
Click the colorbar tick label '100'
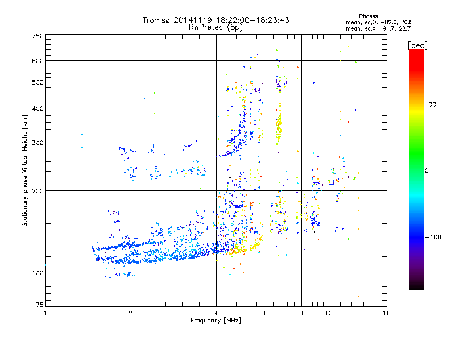(x=431, y=105)
